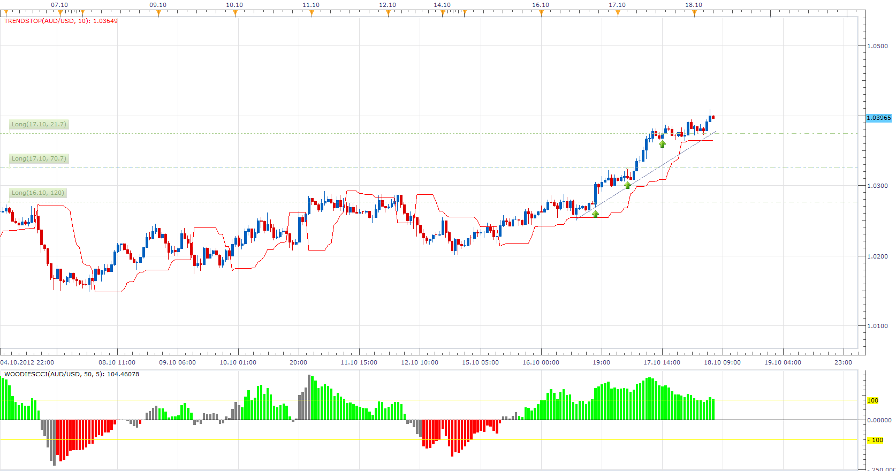The height and width of the screenshot is (471, 896).
Task: Click the 1.0100 price axis label
Action: (877, 326)
